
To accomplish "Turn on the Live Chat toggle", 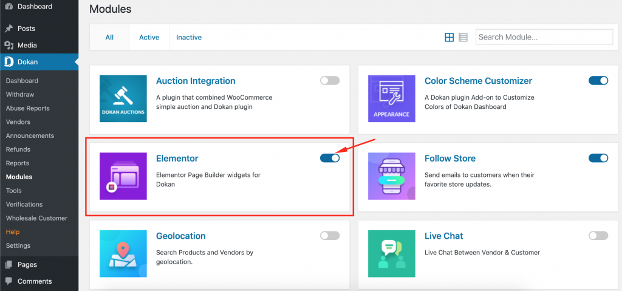I will coord(598,236).
